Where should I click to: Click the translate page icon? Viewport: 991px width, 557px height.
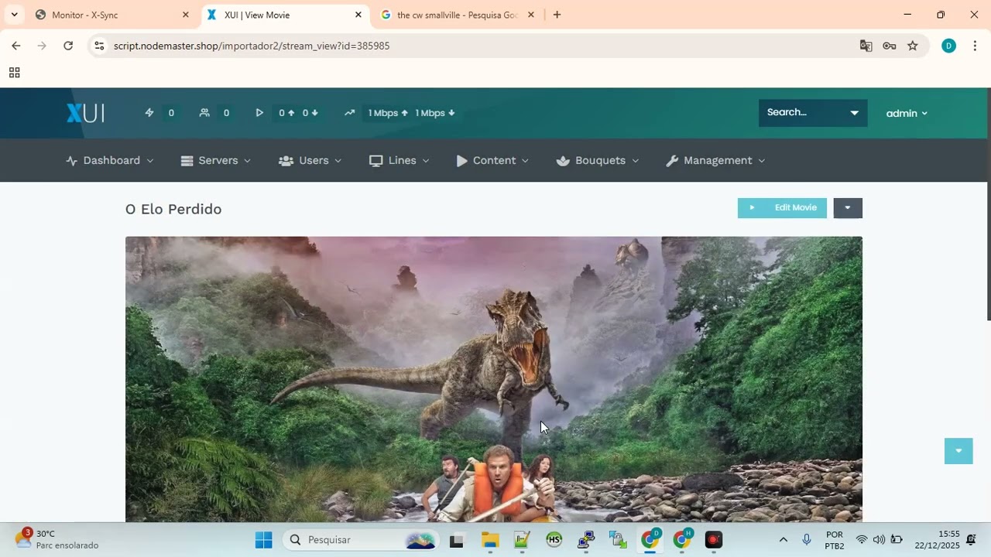[x=866, y=46]
